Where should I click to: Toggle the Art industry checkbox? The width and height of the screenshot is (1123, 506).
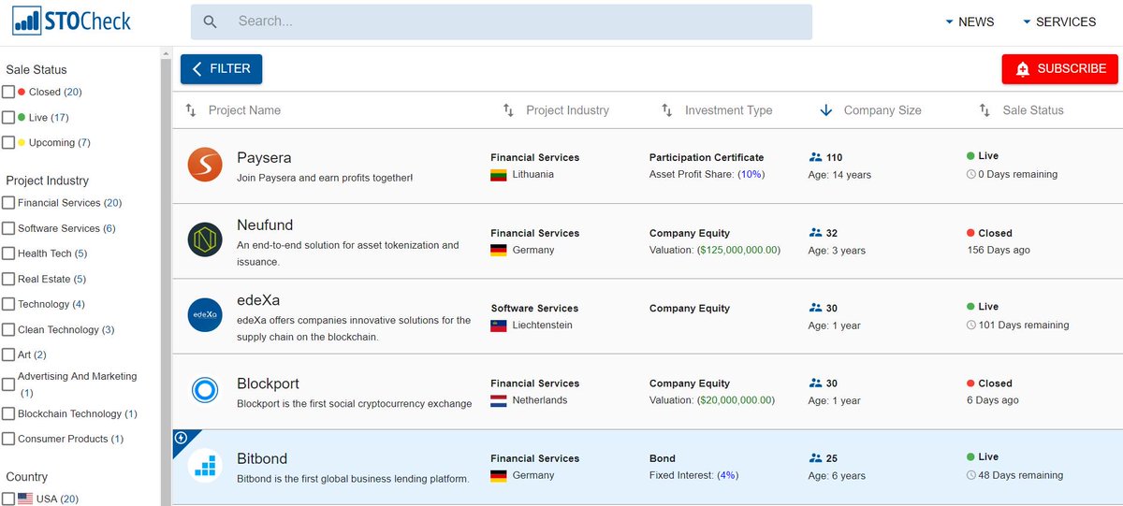tap(8, 354)
